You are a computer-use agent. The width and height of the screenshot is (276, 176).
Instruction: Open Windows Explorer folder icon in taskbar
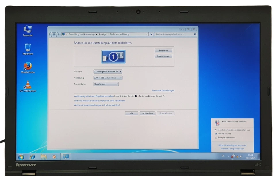pyautogui.click(x=43, y=157)
